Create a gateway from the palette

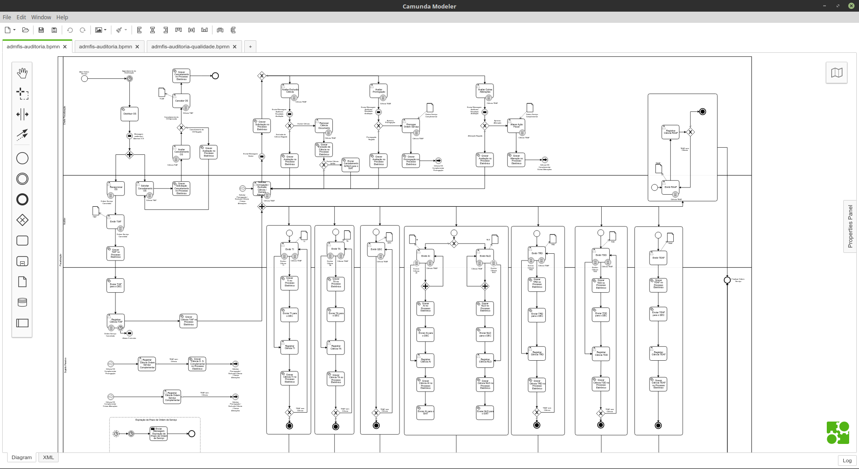click(x=22, y=220)
